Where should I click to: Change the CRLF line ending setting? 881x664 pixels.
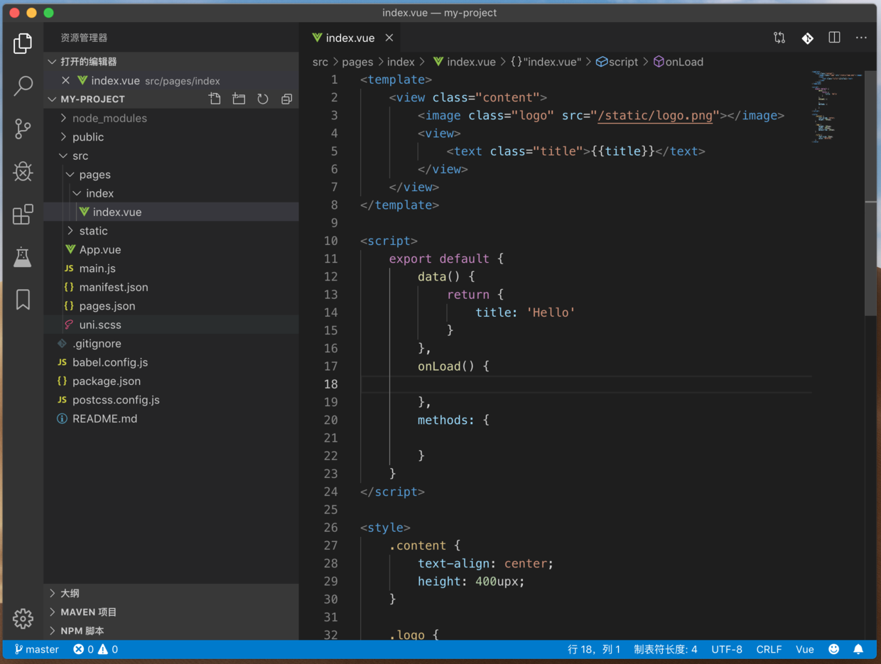[x=769, y=649]
